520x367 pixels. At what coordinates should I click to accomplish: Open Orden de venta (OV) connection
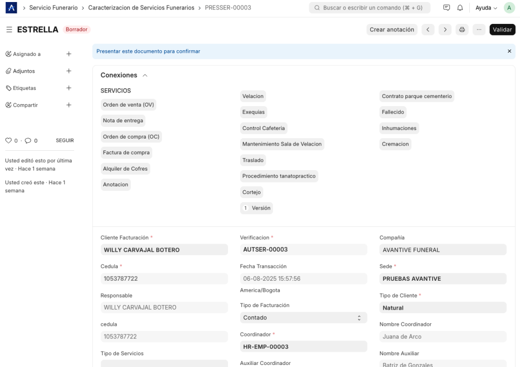pos(128,105)
